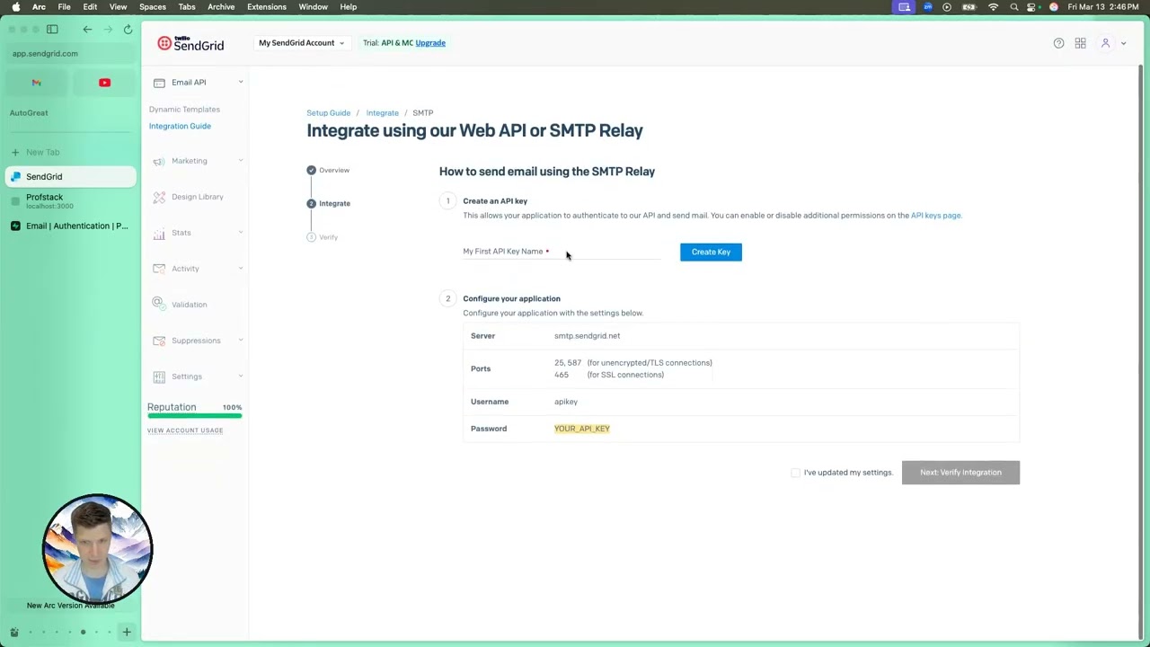Click the battery icon in menu bar
Viewport: 1150px width, 647px height.
point(969,7)
